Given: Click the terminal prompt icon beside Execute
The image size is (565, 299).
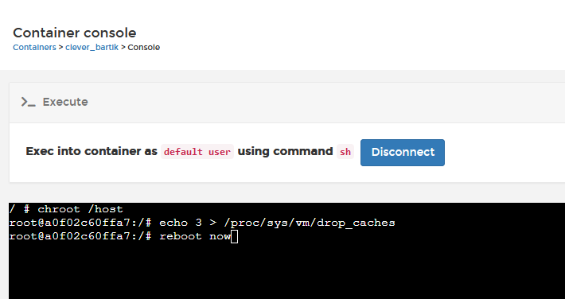Looking at the screenshot, I should [28, 102].
